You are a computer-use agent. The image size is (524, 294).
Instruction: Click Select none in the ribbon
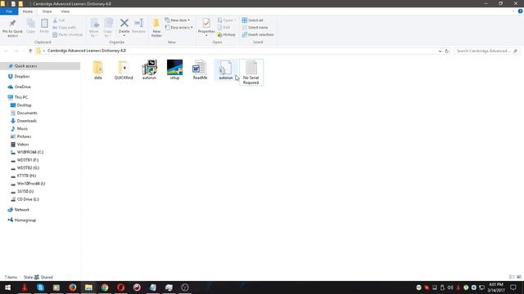(x=255, y=27)
